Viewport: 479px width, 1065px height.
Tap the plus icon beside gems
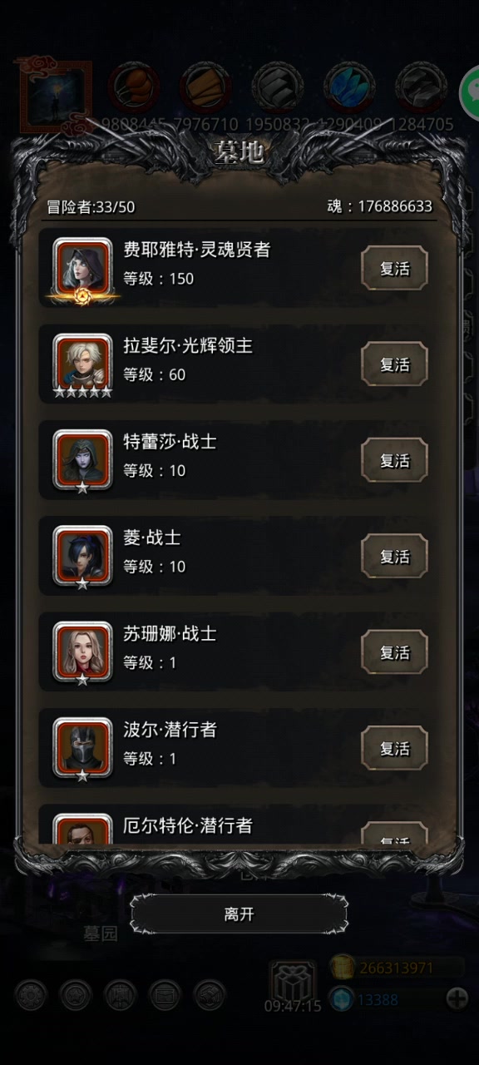(x=457, y=998)
